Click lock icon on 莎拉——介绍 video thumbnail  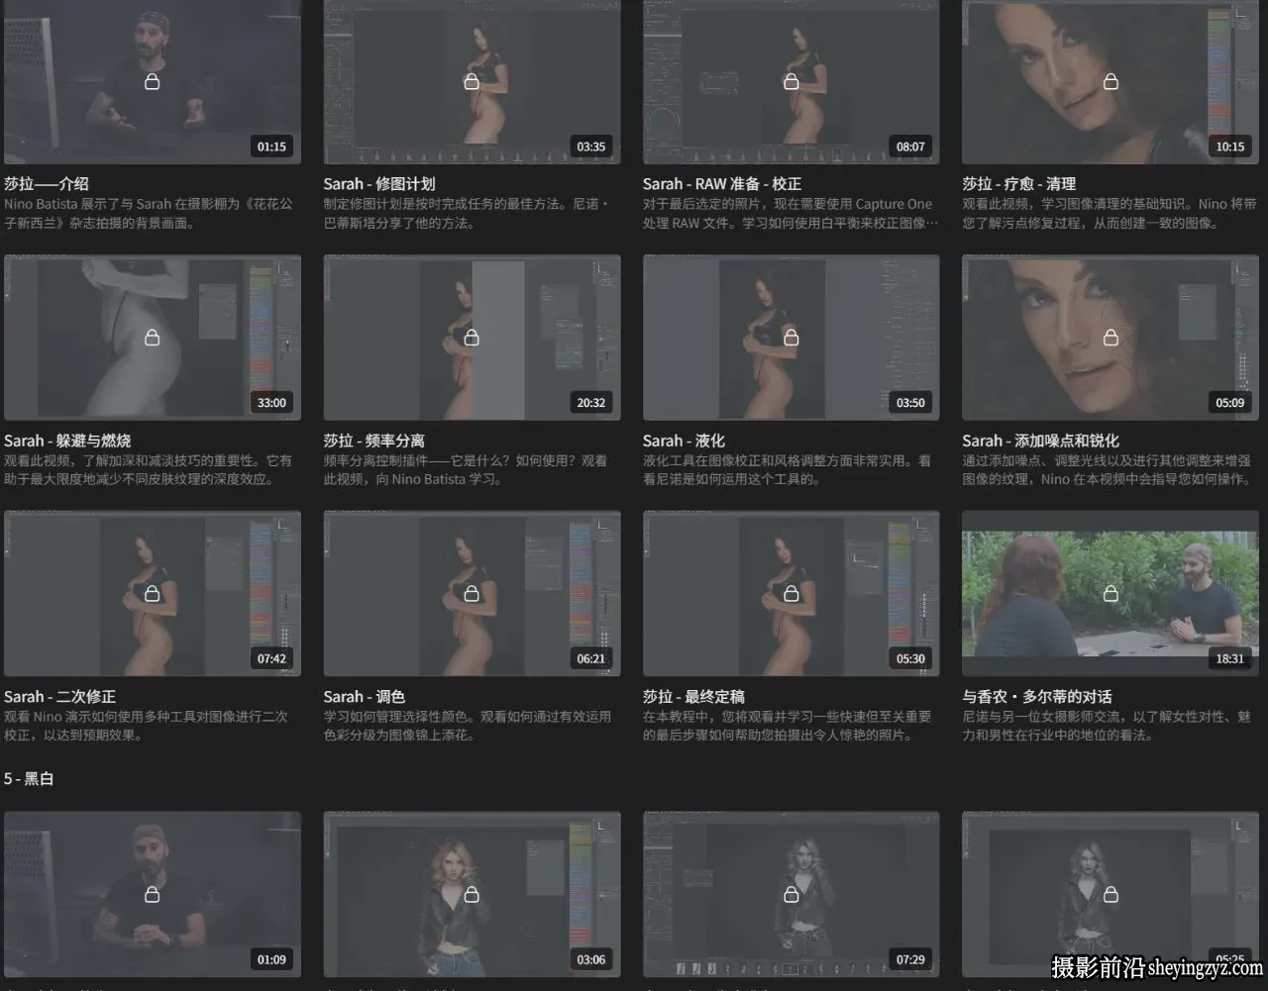pos(153,81)
